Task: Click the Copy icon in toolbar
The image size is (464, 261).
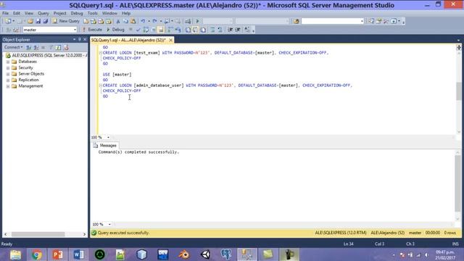Action: [125, 21]
